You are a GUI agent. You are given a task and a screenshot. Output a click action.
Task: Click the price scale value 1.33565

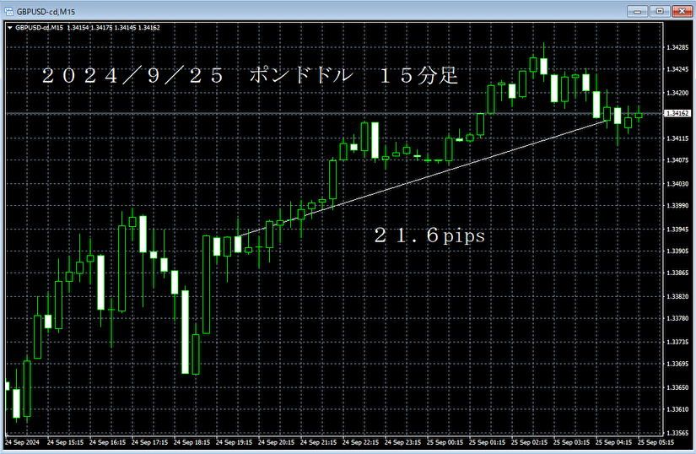677,433
